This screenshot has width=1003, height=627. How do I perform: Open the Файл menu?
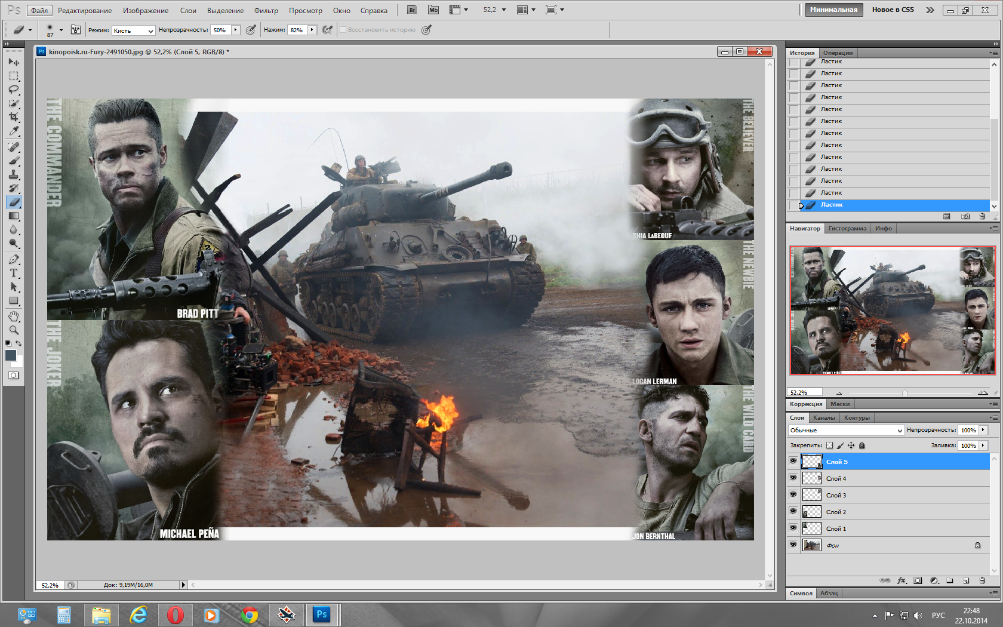pos(39,11)
